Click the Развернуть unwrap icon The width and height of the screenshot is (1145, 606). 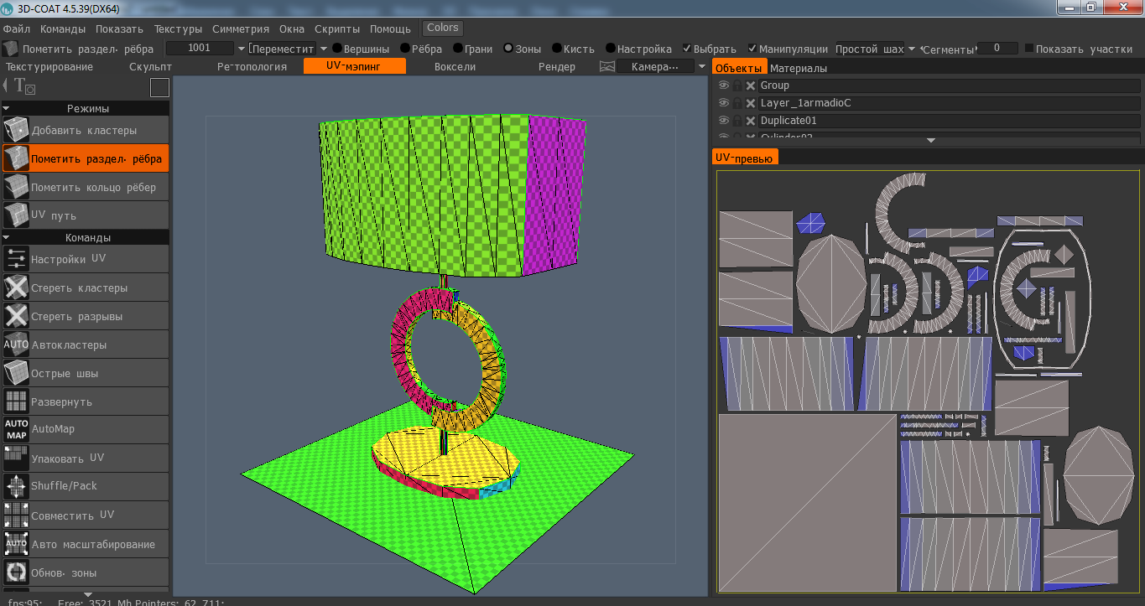coord(16,402)
